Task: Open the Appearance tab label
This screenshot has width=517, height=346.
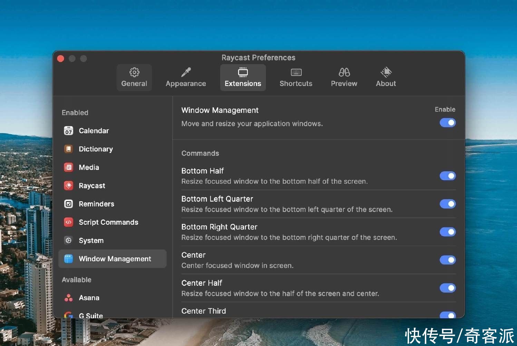Action: [x=186, y=84]
